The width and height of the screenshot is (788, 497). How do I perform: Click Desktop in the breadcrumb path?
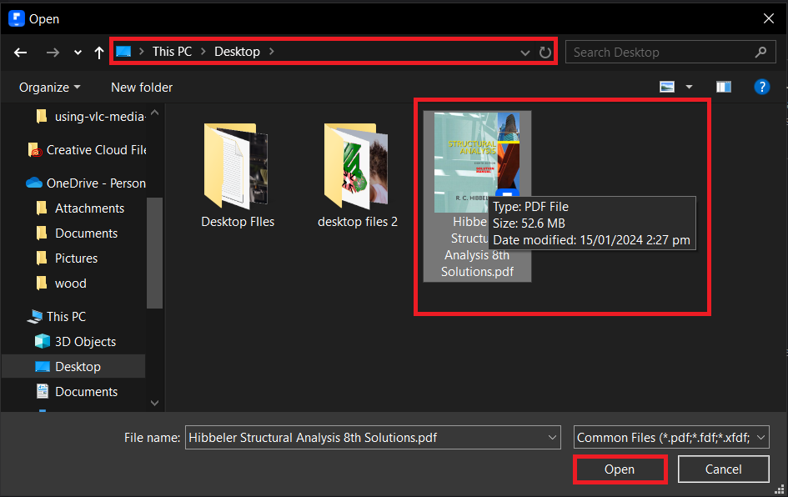pos(238,51)
